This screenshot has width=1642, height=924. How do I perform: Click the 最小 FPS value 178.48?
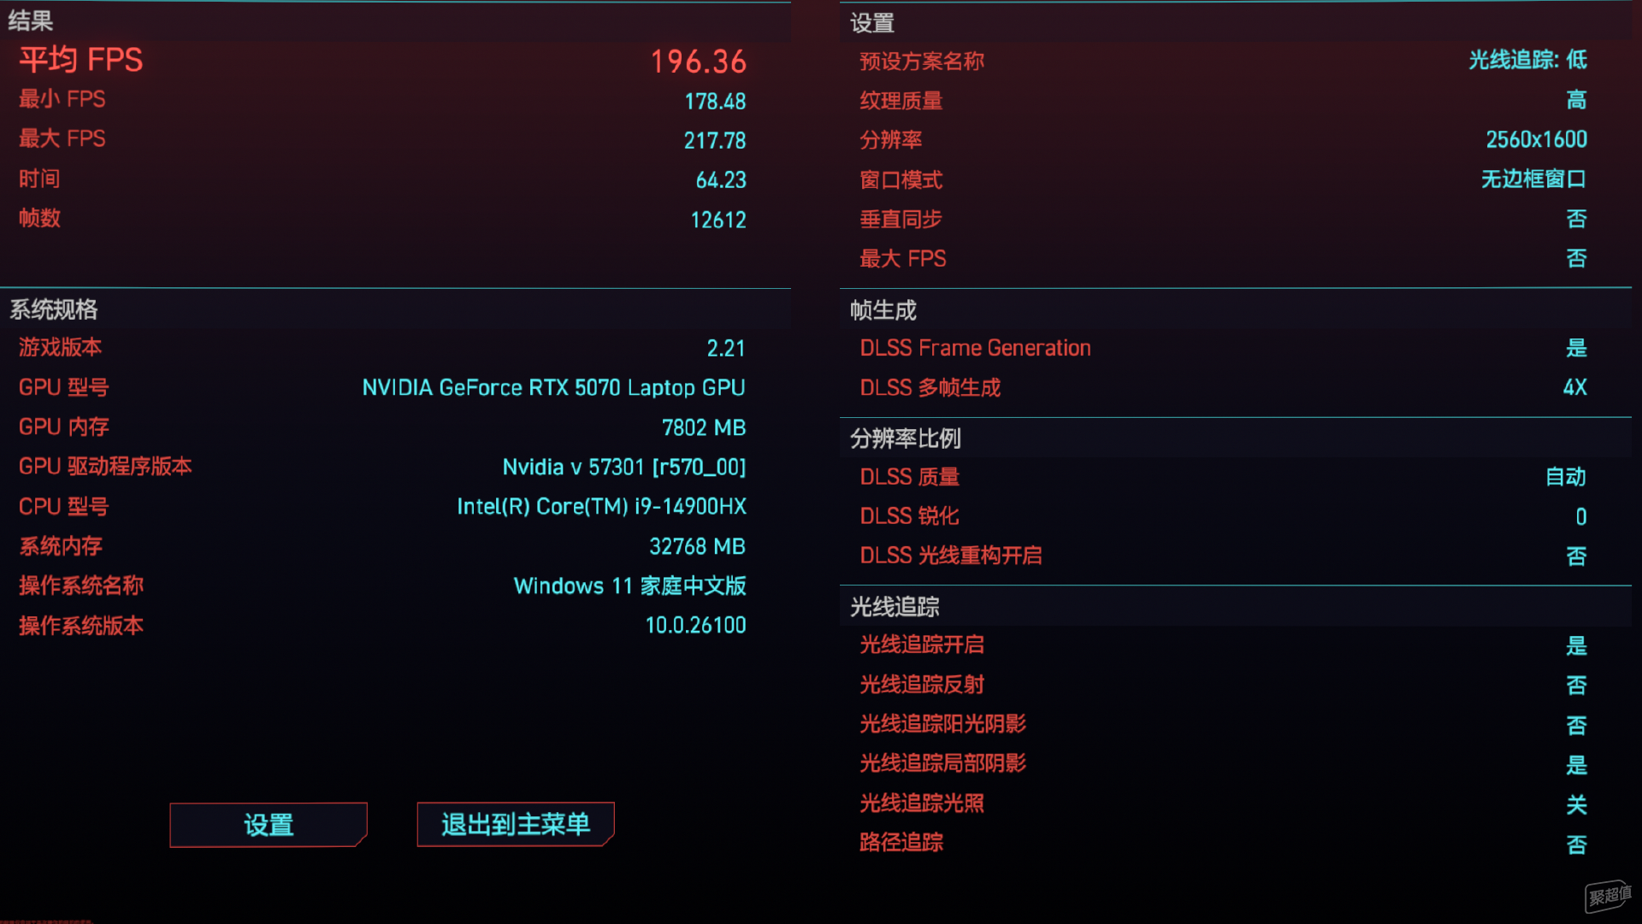coord(715,102)
